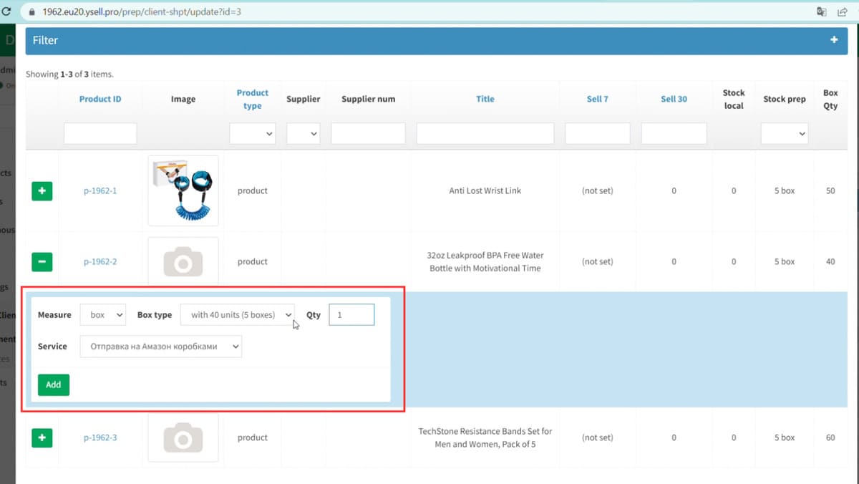Collapse row p-1962-2 with green minus

[x=42, y=262]
